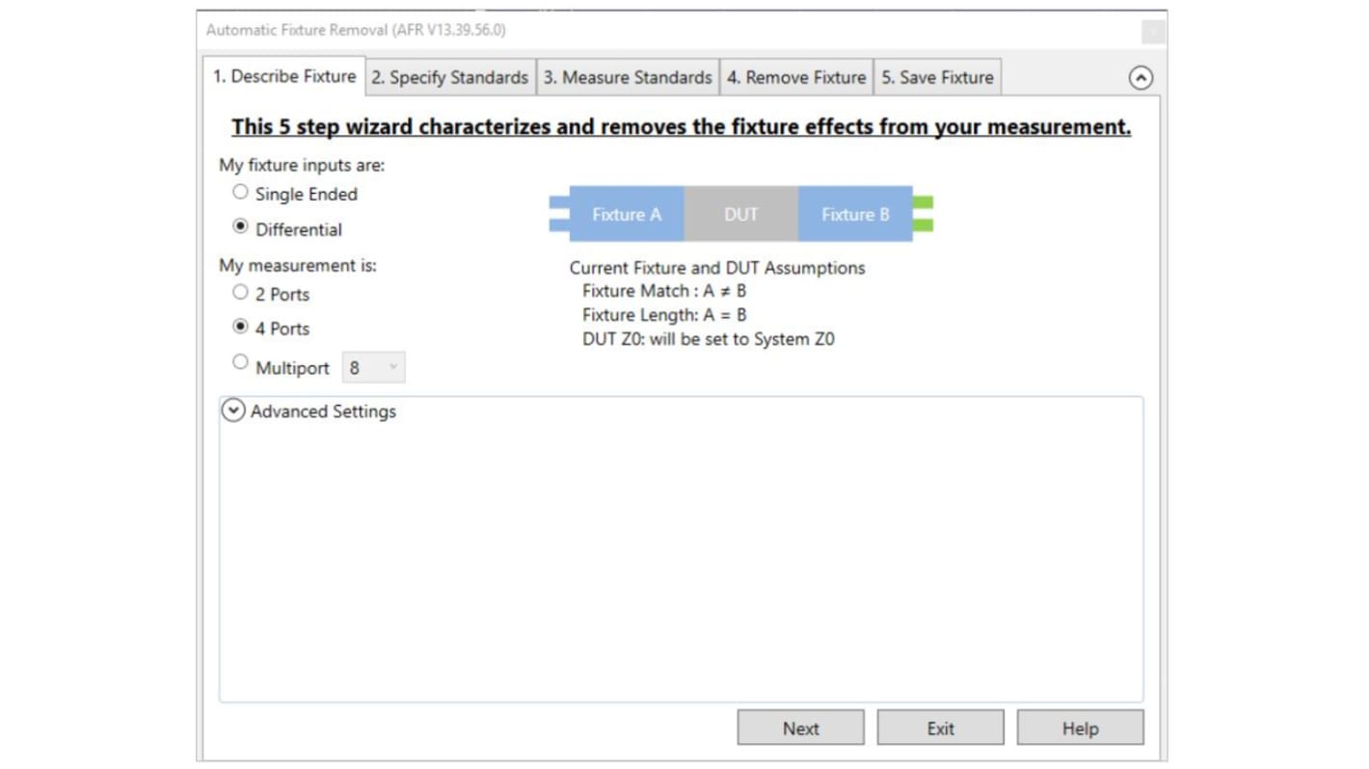
Task: Click the window title 'Automatic Fixture Removal'
Action: pos(356,30)
